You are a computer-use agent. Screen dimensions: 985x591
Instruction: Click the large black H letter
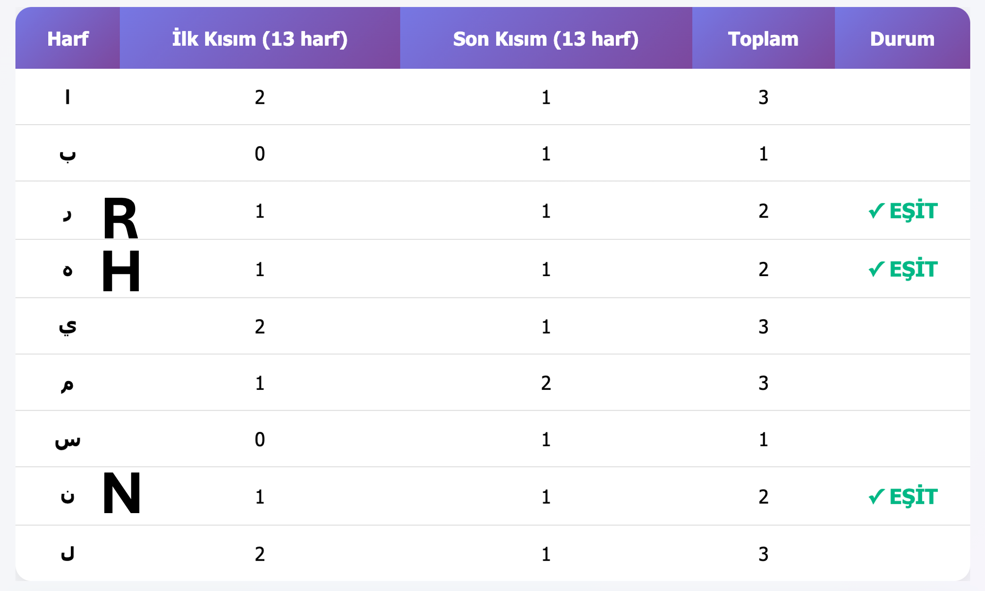tap(121, 271)
